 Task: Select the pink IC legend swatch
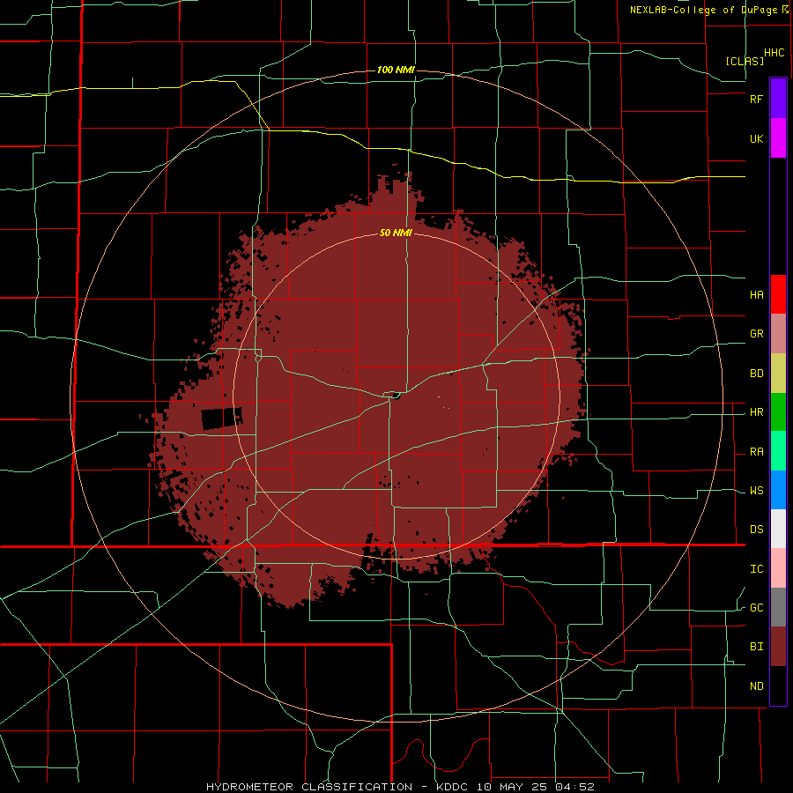pos(778,568)
